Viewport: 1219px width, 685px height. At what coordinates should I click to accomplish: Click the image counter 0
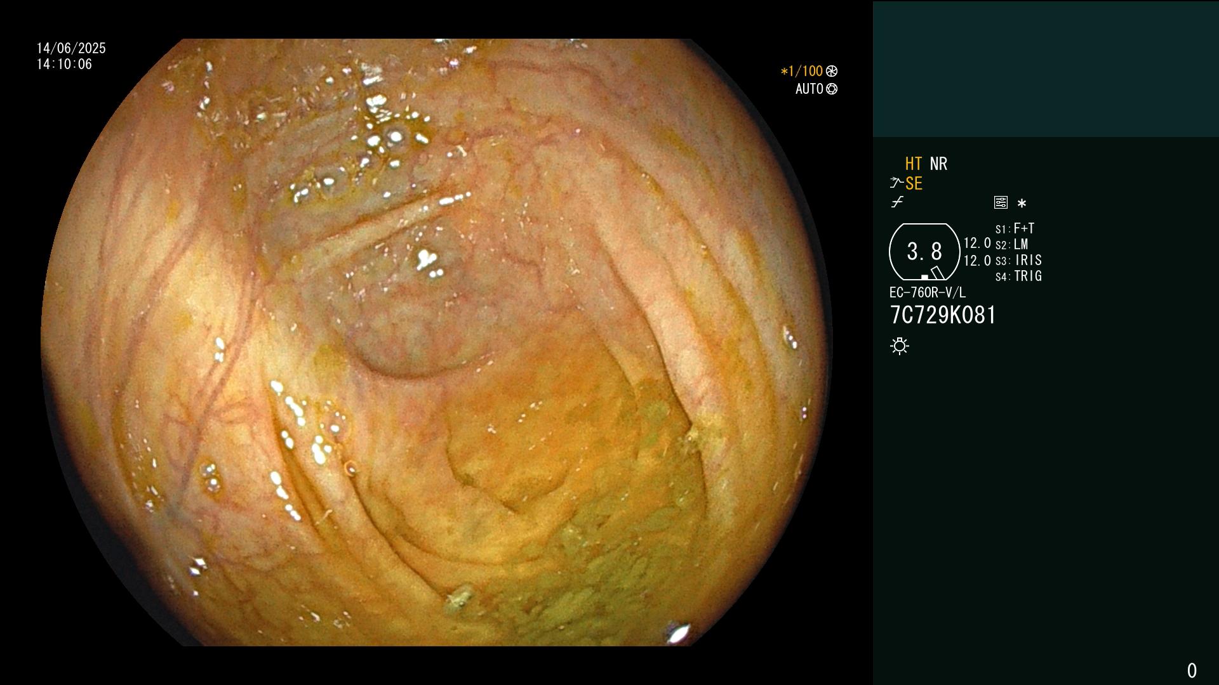tap(1192, 670)
